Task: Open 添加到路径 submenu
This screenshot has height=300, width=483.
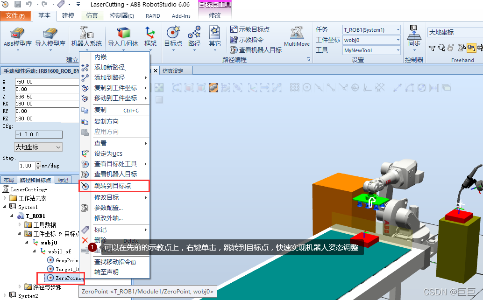Action: click(114, 77)
